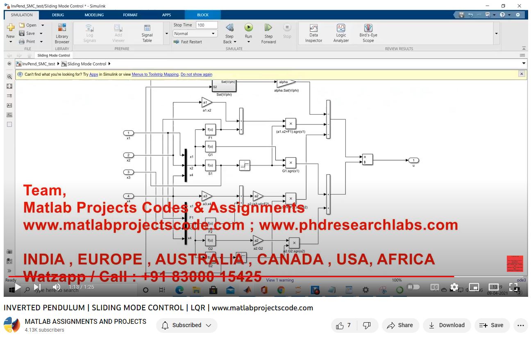Expand the New dropdown arrow
531x339 pixels.
(10, 42)
